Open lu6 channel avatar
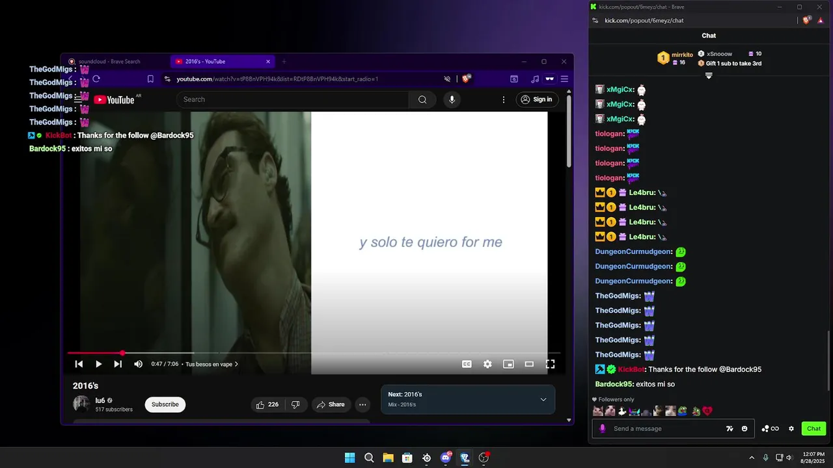833x468 pixels. [x=81, y=404]
